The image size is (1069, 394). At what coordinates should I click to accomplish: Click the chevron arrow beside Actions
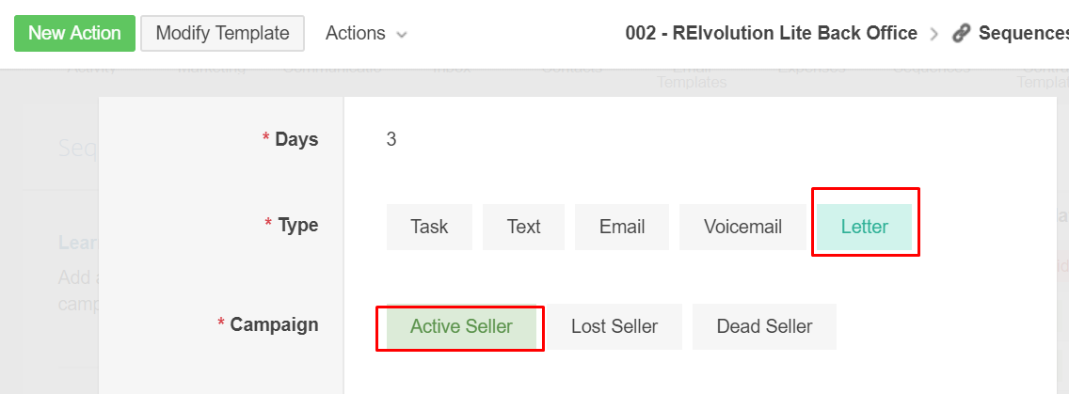[402, 34]
